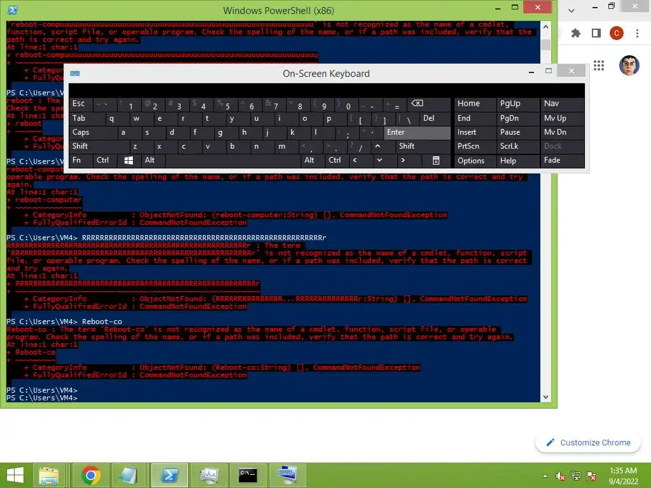Toggle the Fn key
The width and height of the screenshot is (651, 488).
(81, 160)
